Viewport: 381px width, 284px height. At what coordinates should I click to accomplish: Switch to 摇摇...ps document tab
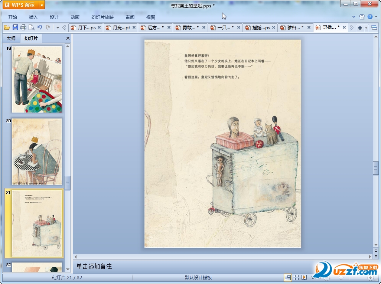pyautogui.click(x=258, y=28)
